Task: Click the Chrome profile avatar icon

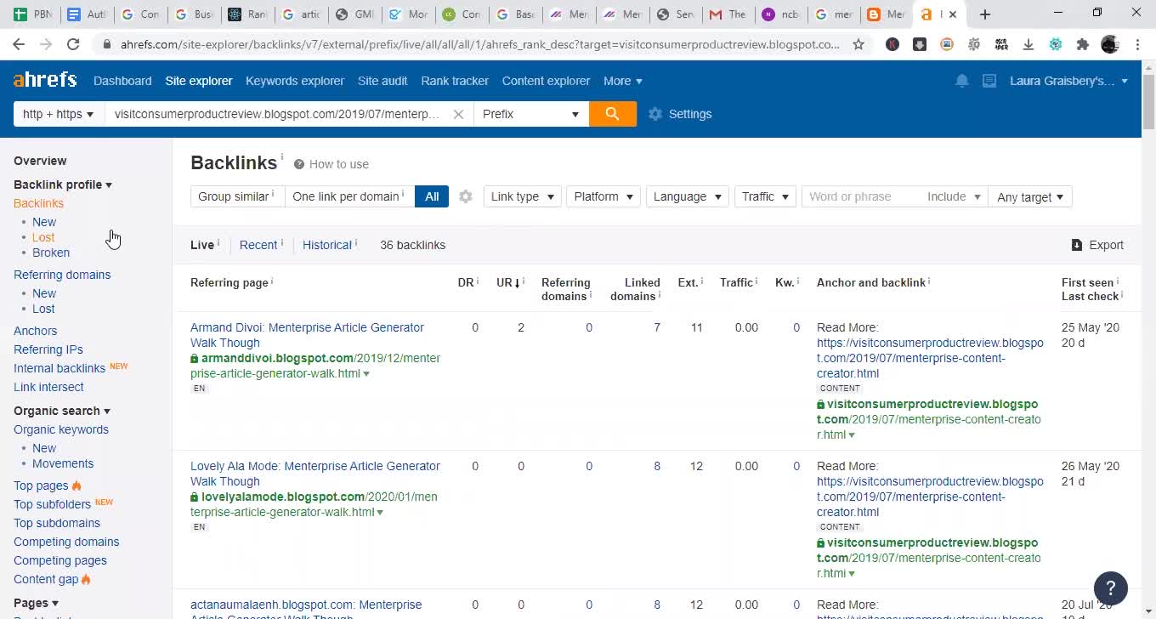Action: coord(1110,44)
